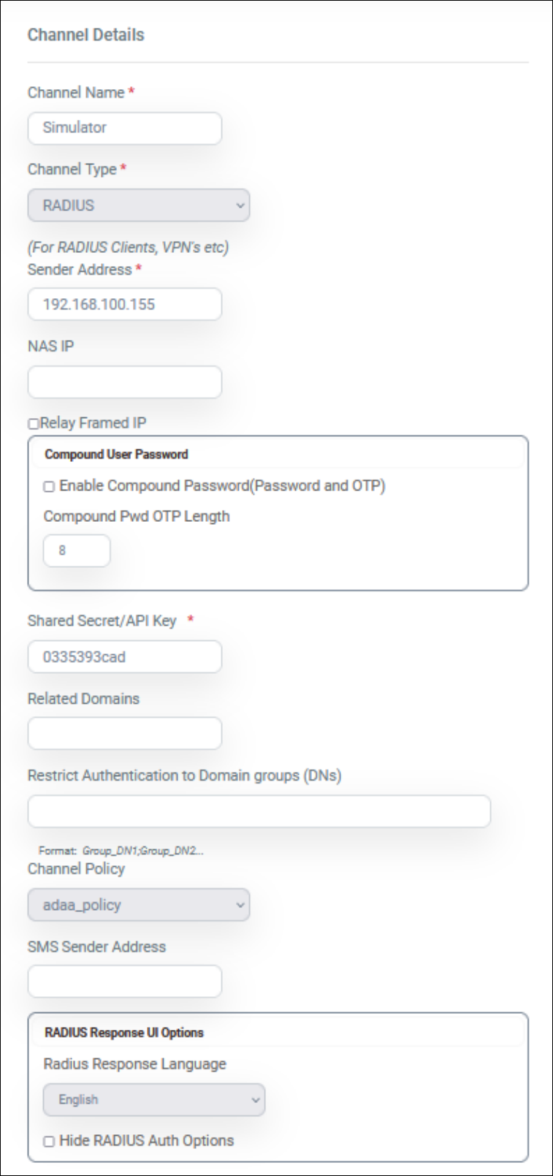Click the Channel Type dropdown arrow

point(240,205)
